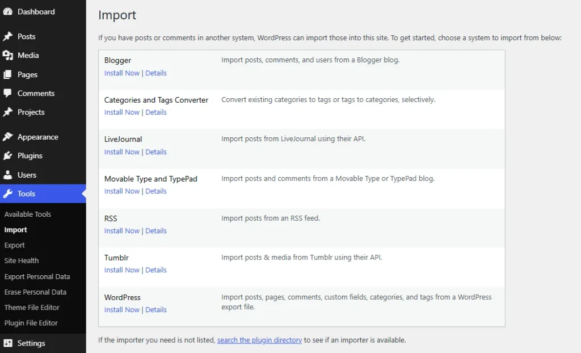The width and height of the screenshot is (581, 353).
Task: Open Plugin File Editor
Action: [31, 323]
